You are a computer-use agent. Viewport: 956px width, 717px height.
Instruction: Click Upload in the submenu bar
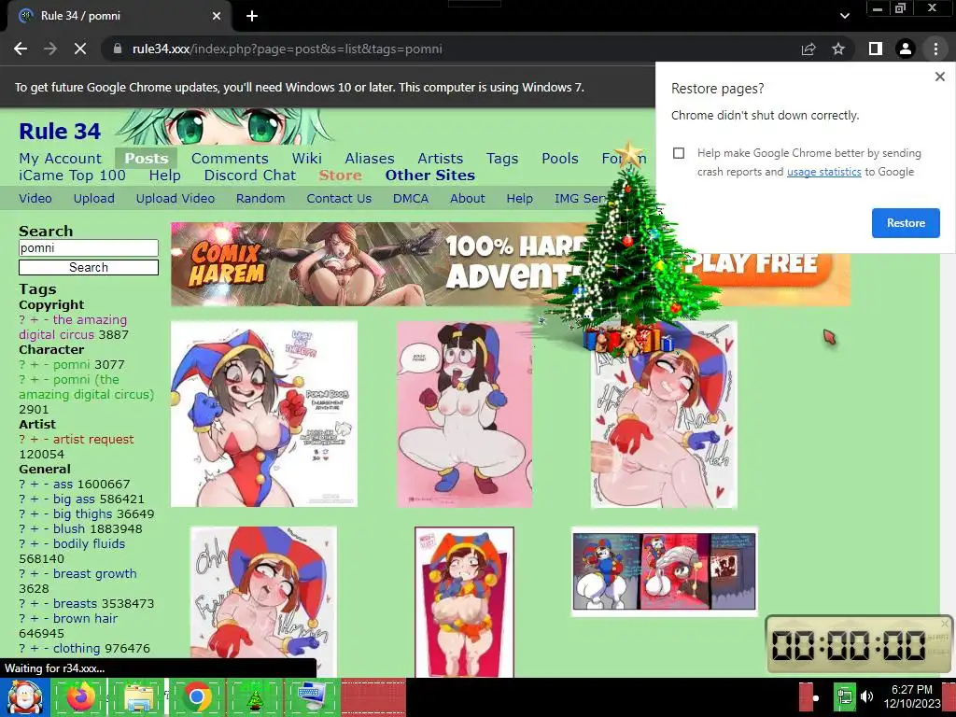pos(94,199)
